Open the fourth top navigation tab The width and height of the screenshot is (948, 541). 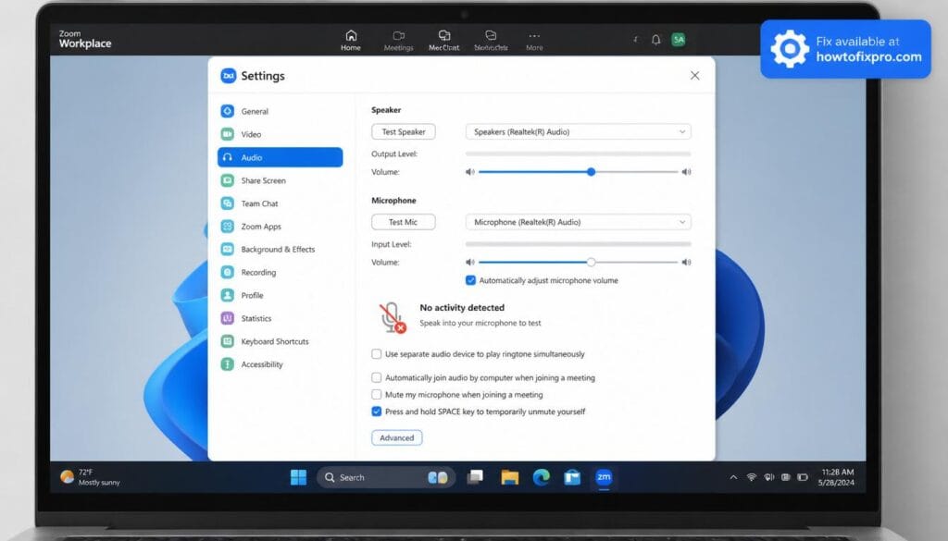(491, 40)
